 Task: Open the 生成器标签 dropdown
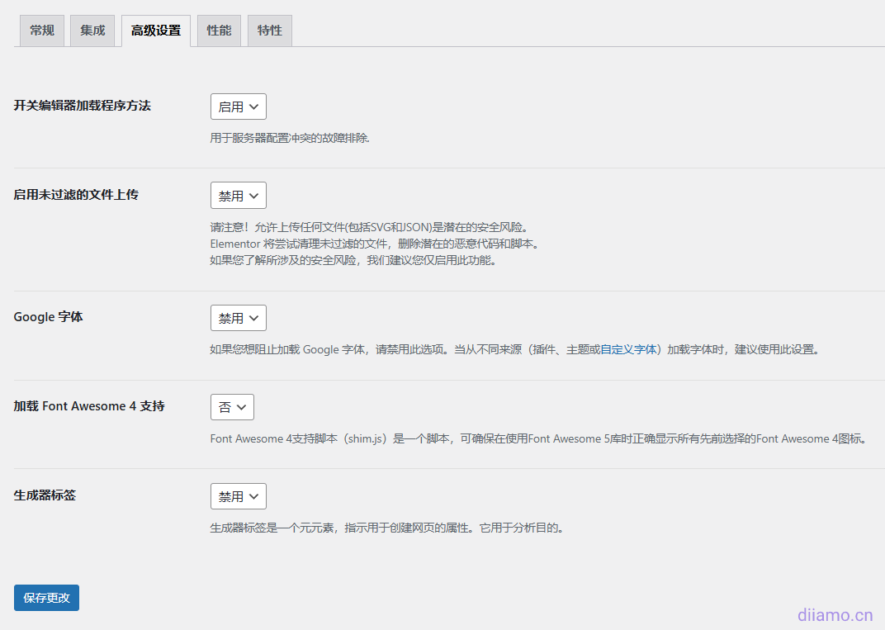[238, 495]
